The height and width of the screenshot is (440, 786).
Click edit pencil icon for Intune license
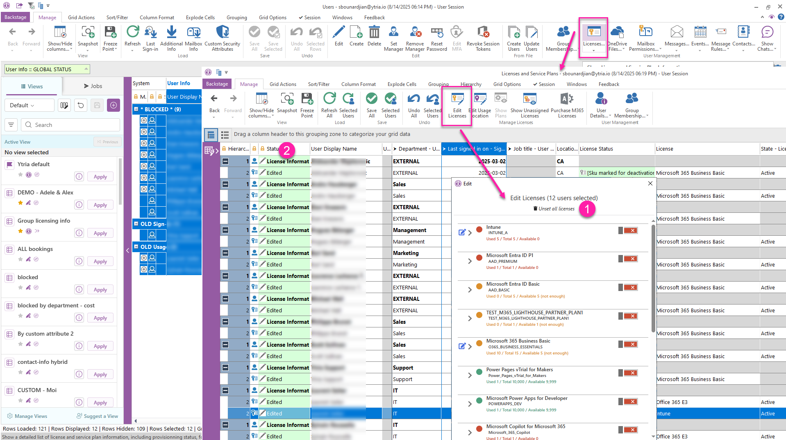pos(462,232)
